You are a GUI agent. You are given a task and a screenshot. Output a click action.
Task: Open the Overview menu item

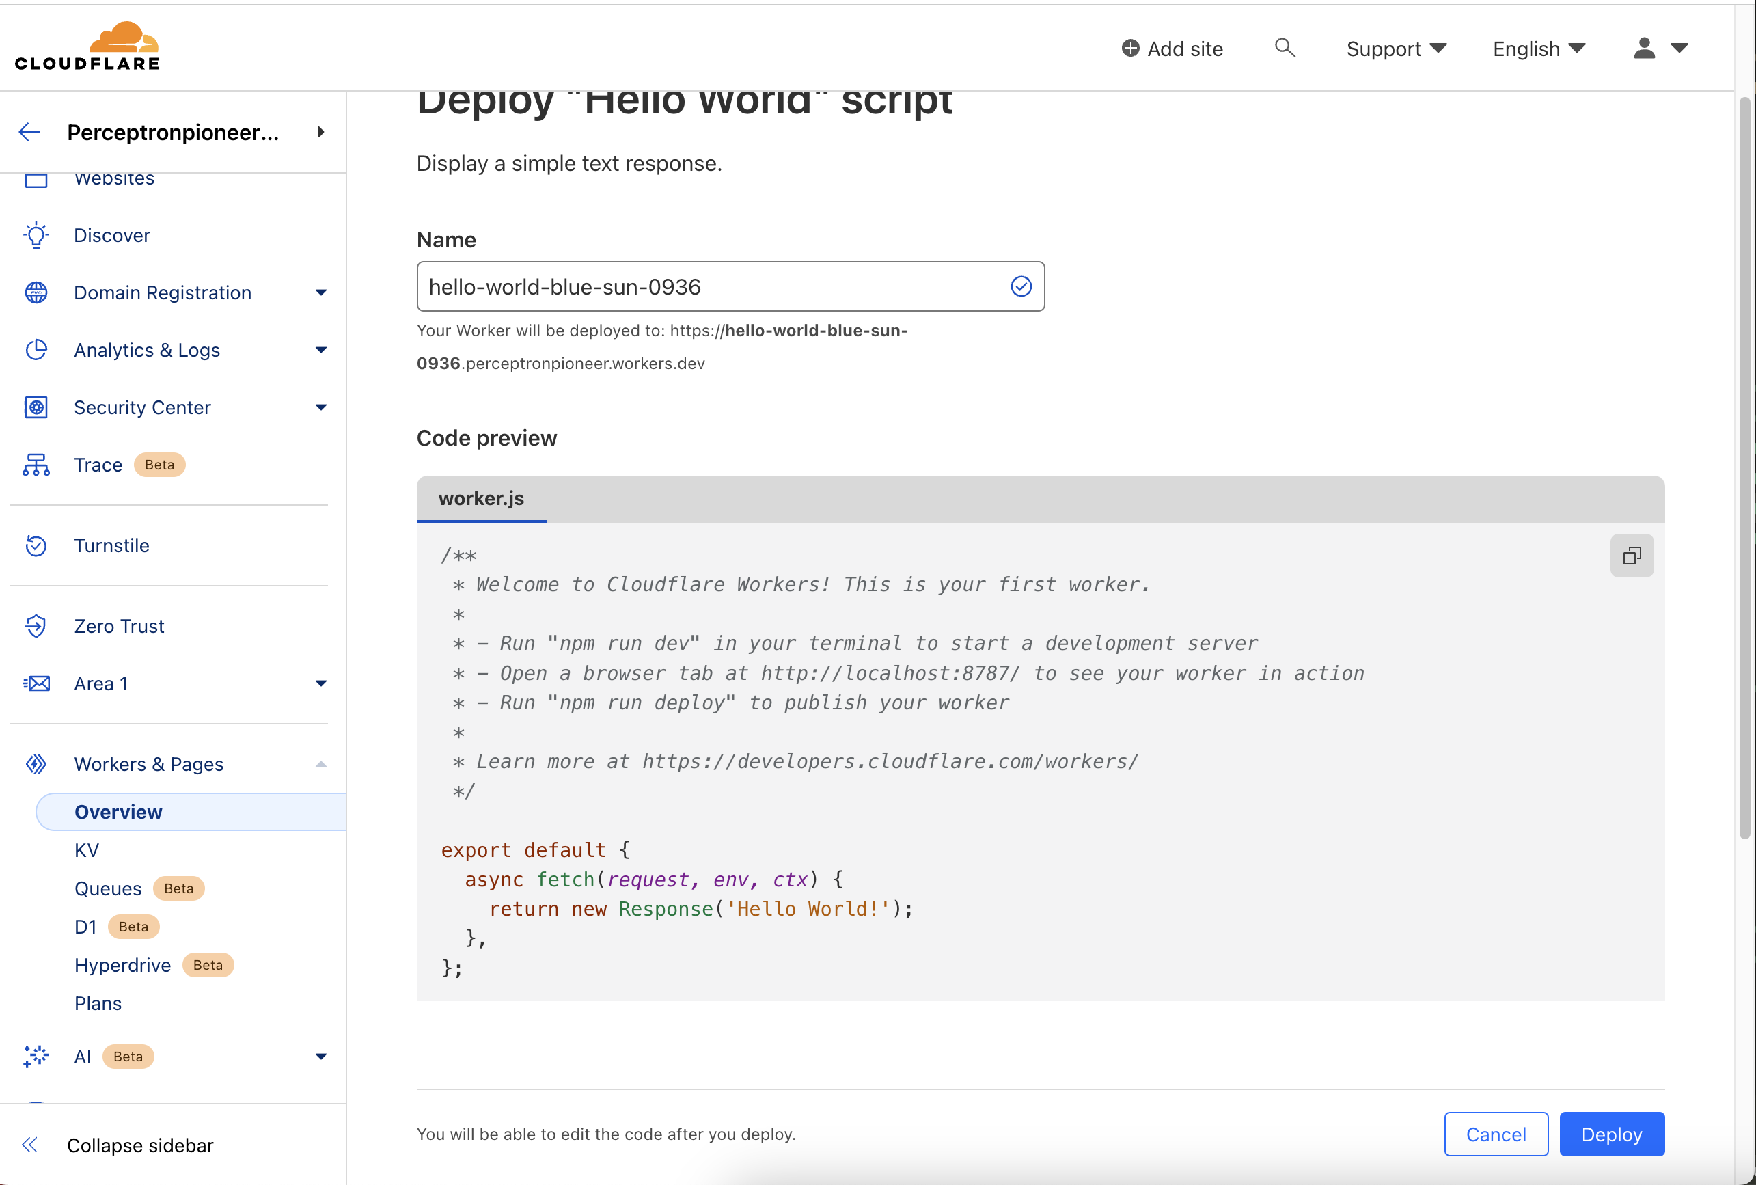[191, 812]
